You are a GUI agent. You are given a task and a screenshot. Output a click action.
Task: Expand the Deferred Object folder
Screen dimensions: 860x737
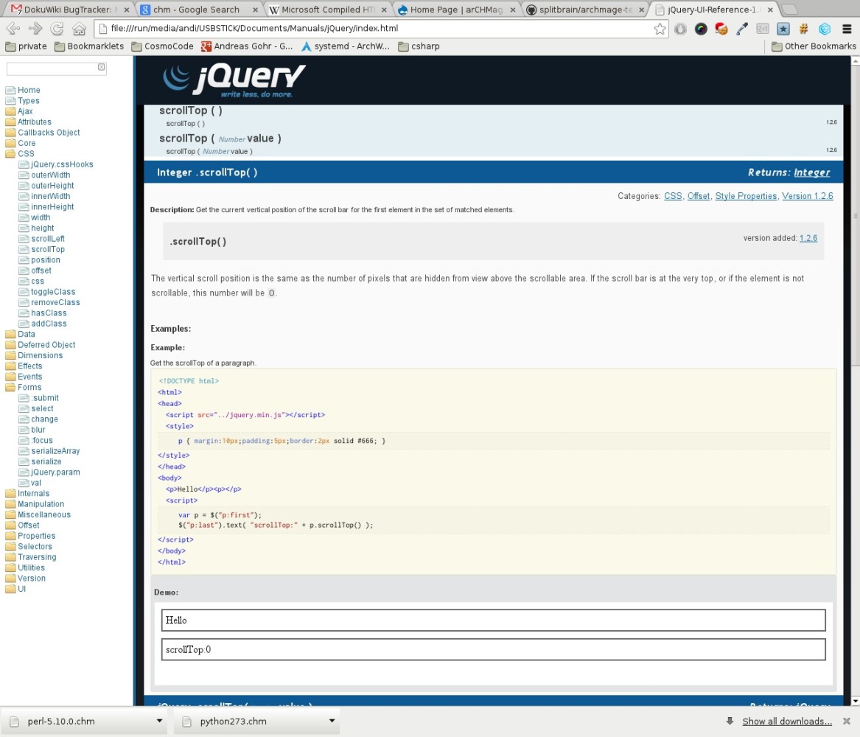(46, 344)
